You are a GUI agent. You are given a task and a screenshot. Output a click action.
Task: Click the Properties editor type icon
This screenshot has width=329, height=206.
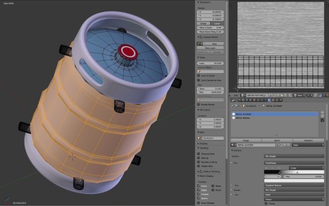[x=234, y=100]
